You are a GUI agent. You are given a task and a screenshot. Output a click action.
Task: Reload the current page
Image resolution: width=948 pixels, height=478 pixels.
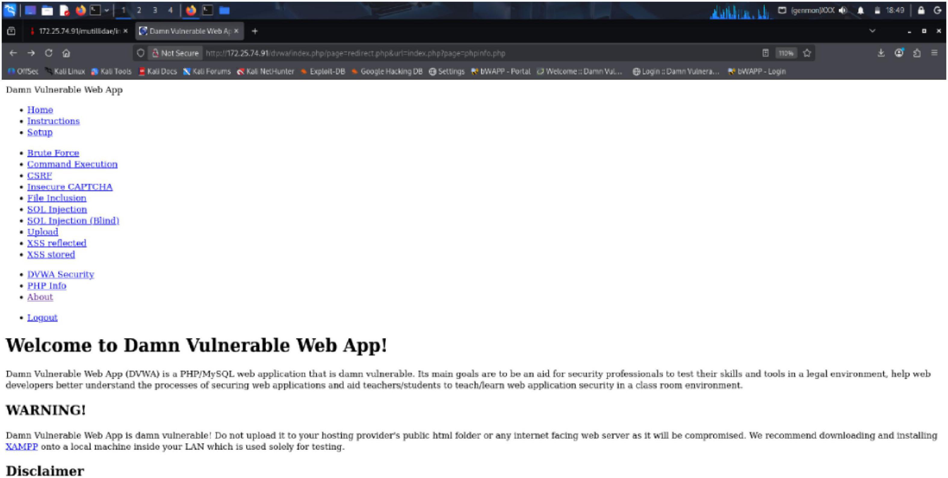48,53
